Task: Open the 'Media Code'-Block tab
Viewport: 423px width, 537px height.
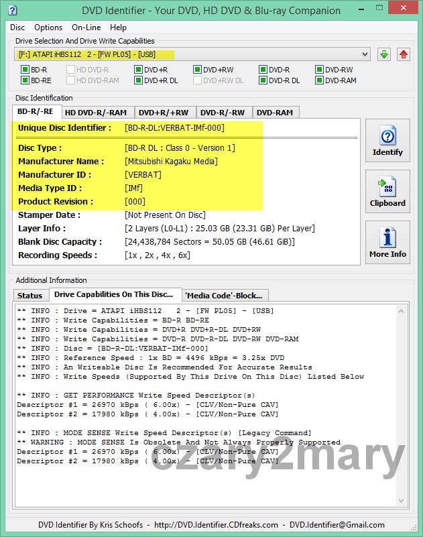Action: click(x=225, y=295)
